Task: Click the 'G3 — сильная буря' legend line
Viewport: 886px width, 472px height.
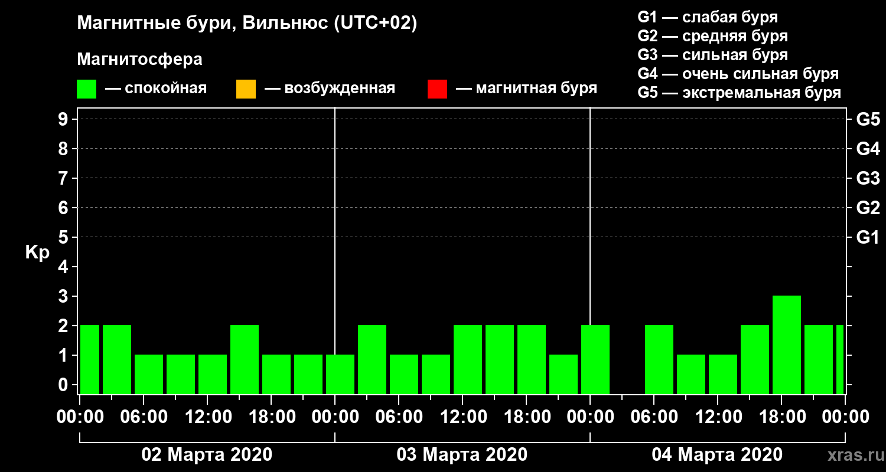Action: coord(712,54)
